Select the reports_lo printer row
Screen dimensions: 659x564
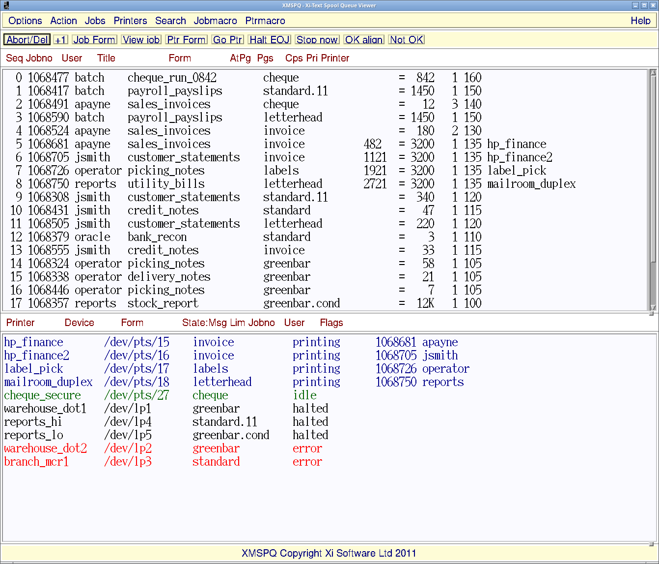click(x=329, y=435)
